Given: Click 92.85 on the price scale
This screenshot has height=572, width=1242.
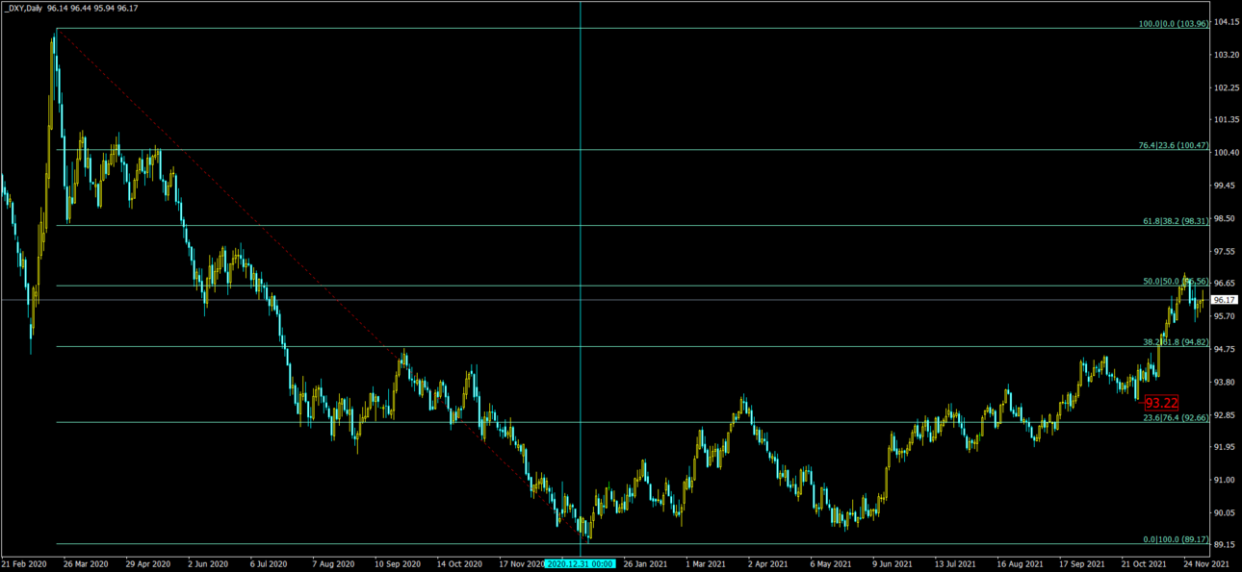Looking at the screenshot, I should point(1226,414).
